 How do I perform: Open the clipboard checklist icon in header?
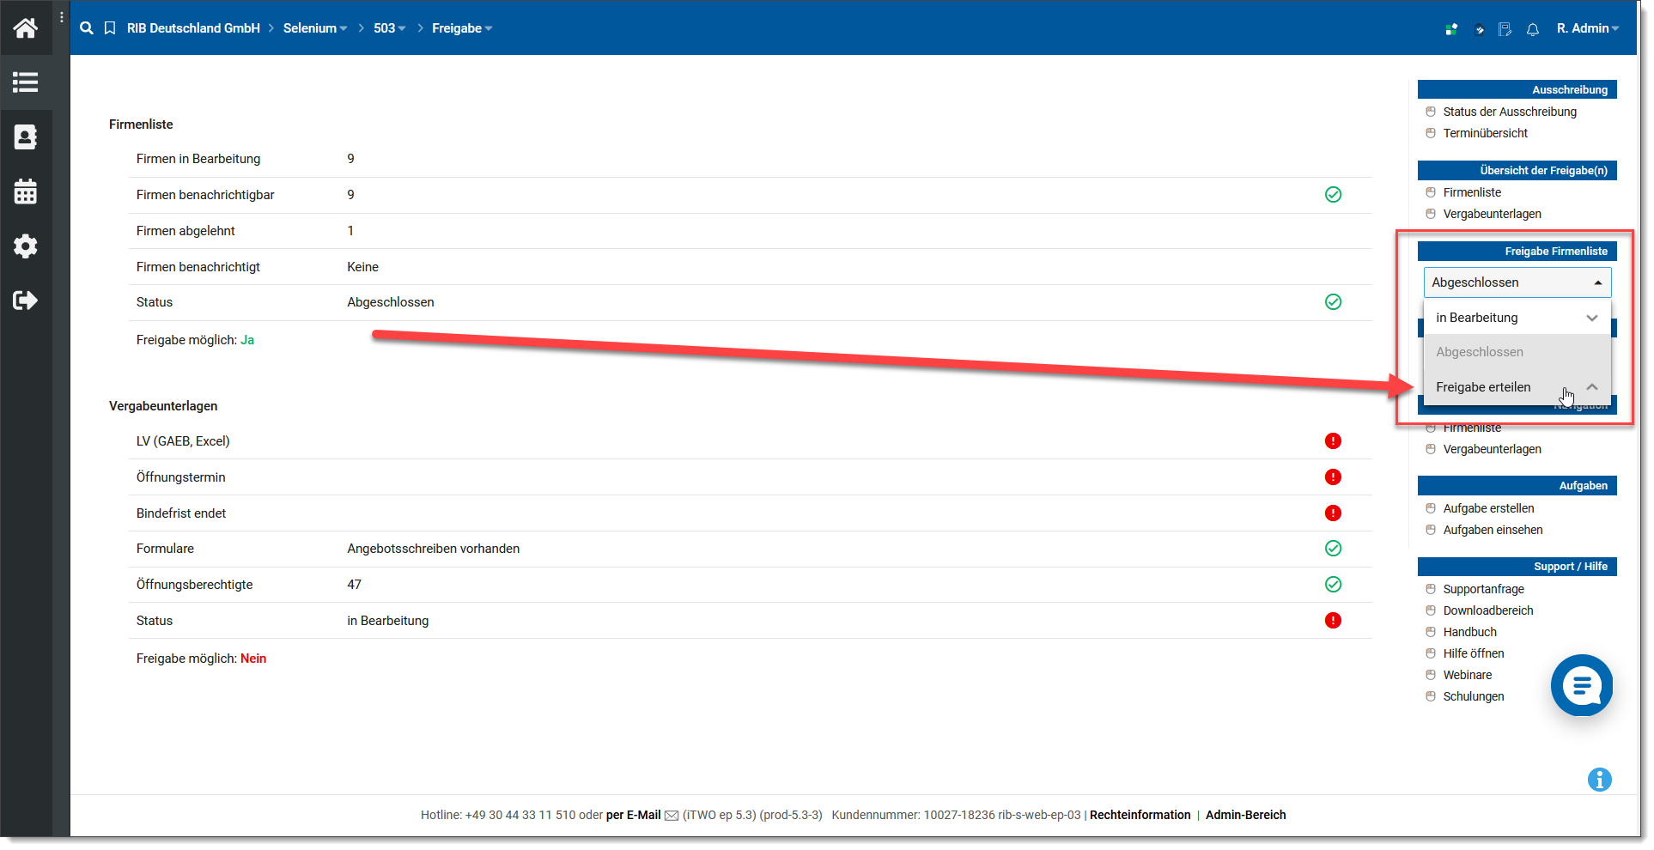(1480, 29)
